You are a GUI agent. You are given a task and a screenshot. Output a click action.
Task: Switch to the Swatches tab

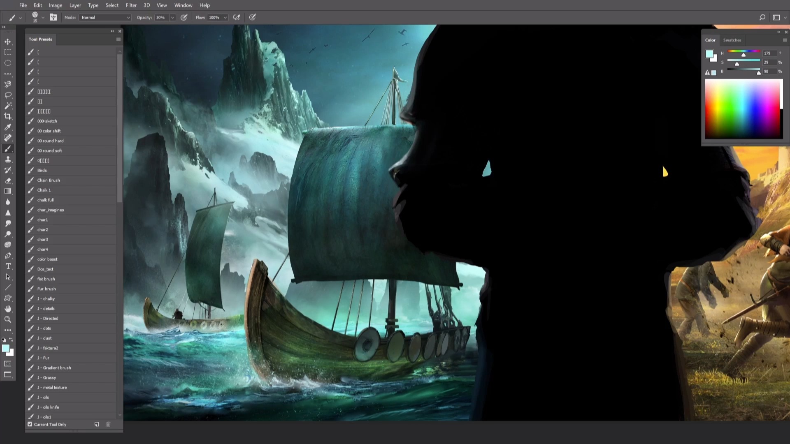click(732, 40)
